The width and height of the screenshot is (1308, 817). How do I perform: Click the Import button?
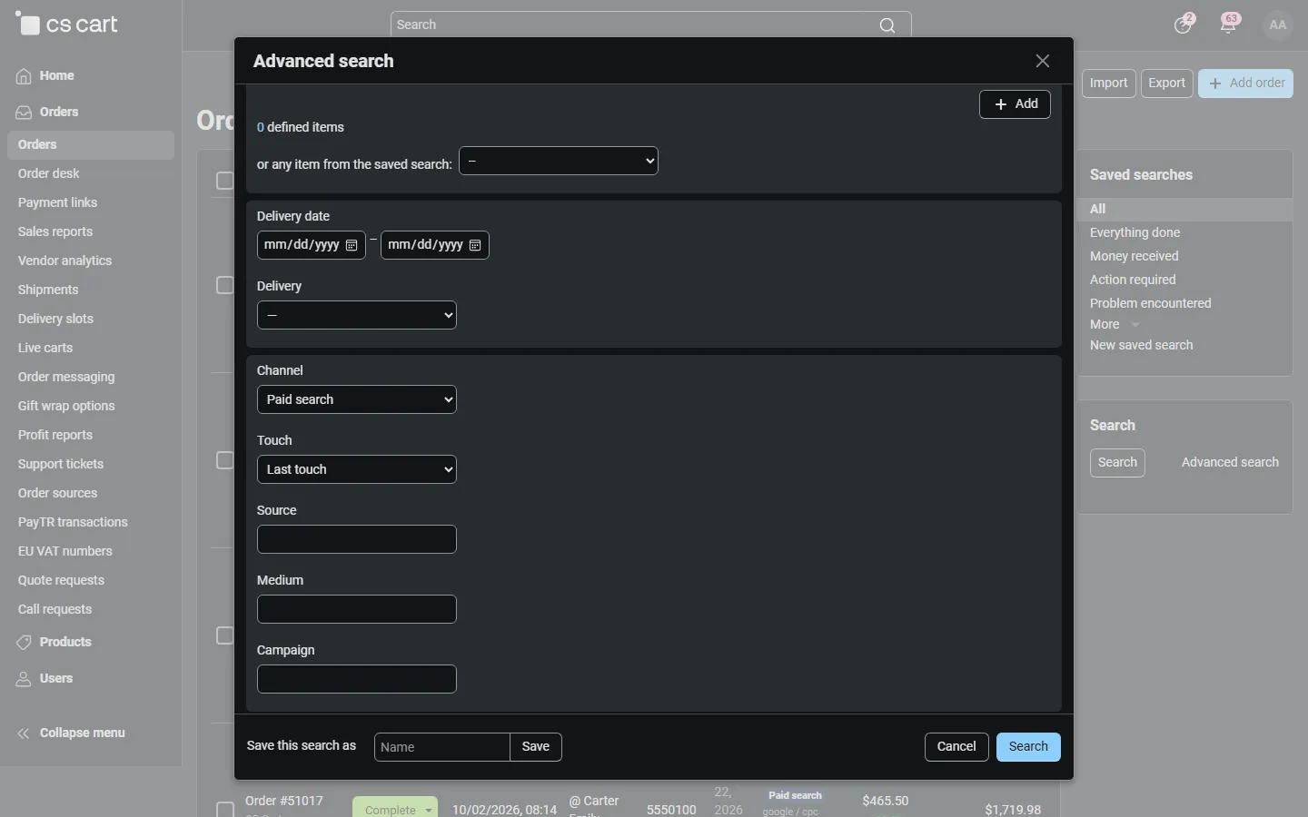1109,84
